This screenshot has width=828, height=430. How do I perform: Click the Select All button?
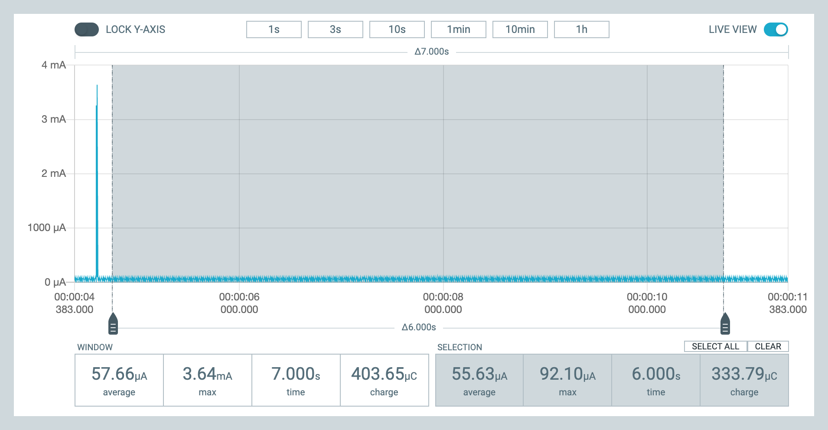(715, 346)
